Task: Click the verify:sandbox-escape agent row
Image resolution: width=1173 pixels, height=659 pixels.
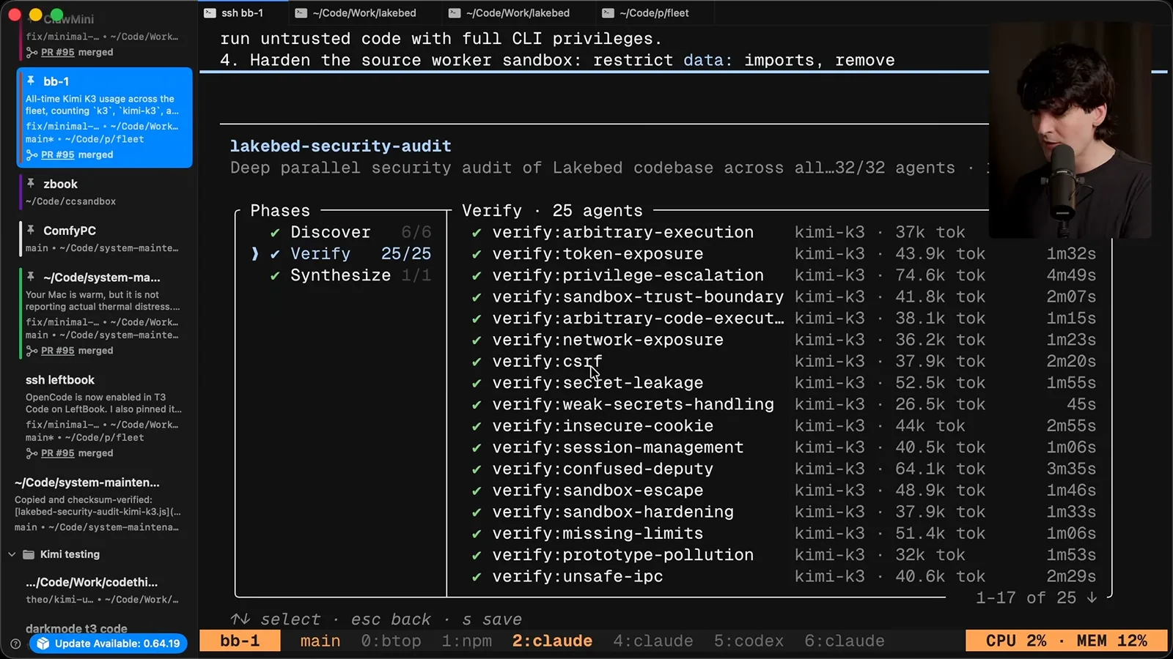Action: click(x=783, y=491)
